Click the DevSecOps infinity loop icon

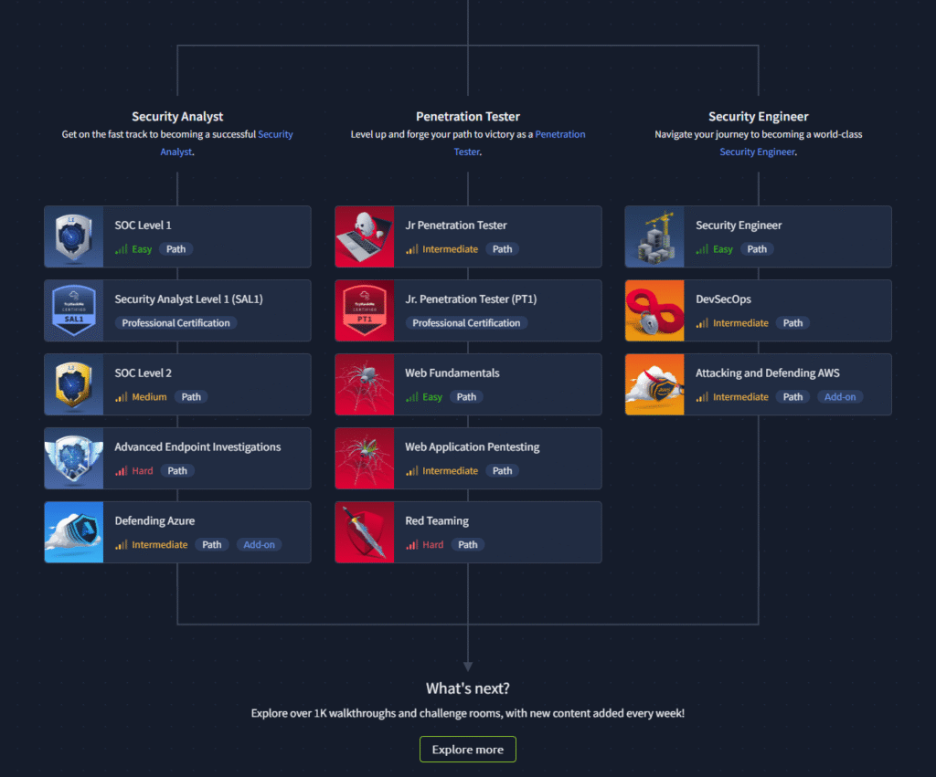point(654,310)
